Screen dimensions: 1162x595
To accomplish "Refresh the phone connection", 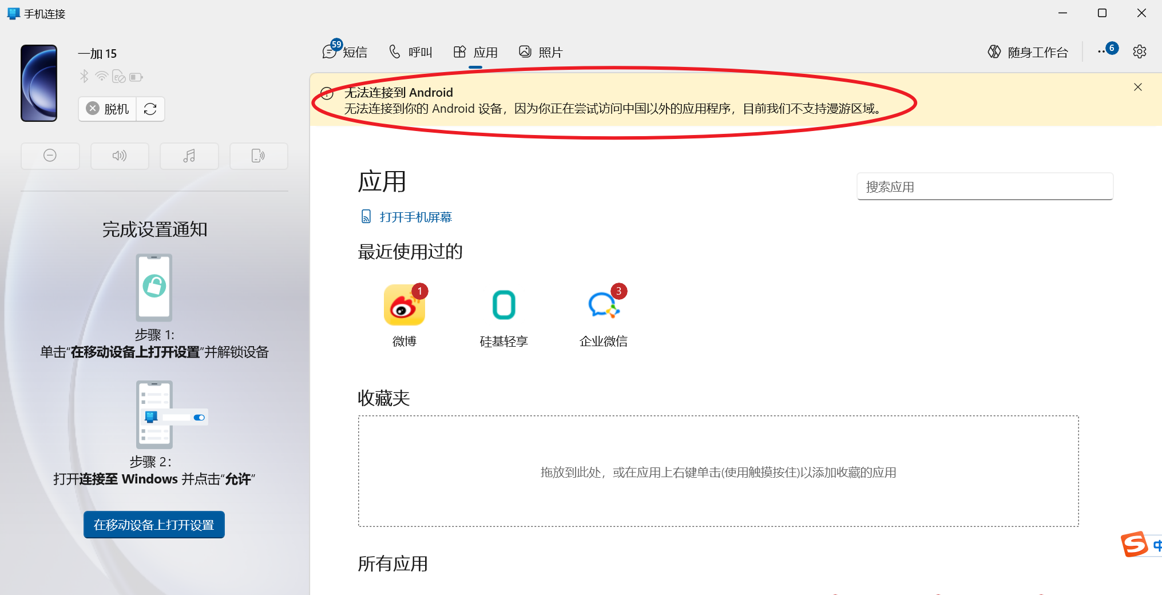I will pos(150,109).
